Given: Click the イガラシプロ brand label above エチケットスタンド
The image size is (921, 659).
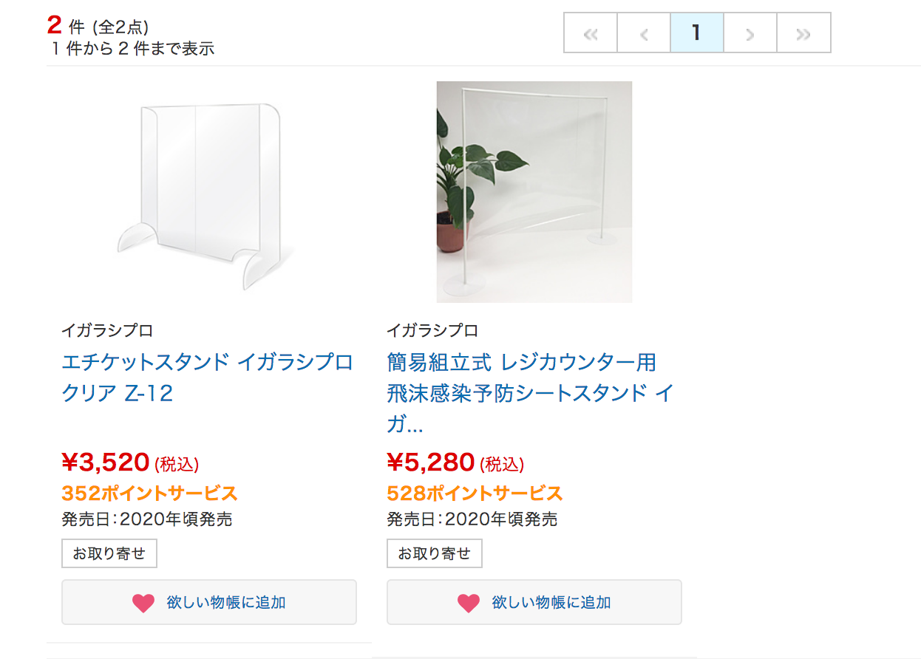Looking at the screenshot, I should coord(107,330).
